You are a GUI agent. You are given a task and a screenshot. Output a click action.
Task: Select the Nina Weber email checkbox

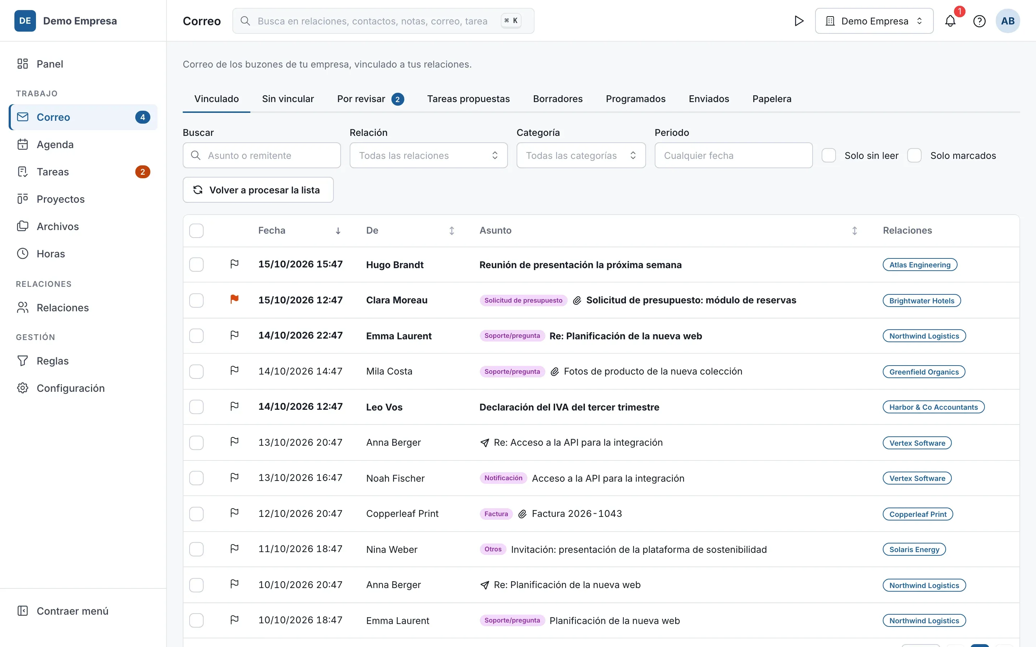pyautogui.click(x=196, y=549)
